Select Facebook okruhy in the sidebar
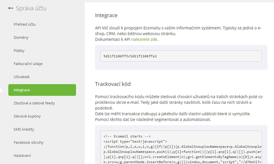The width and height of the screenshot is (274, 164). (28, 143)
